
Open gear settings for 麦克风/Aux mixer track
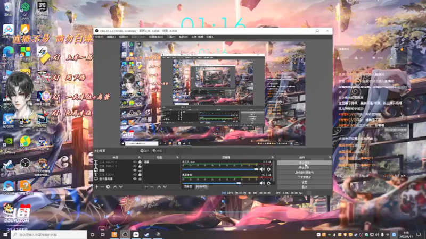tap(269, 169)
